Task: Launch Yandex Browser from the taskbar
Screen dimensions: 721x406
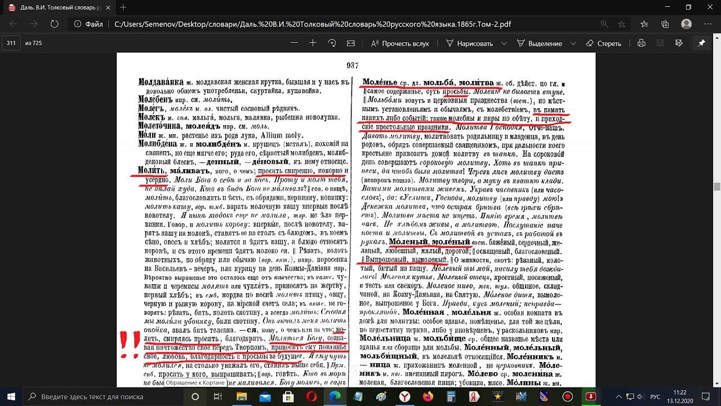Action: click(405, 396)
